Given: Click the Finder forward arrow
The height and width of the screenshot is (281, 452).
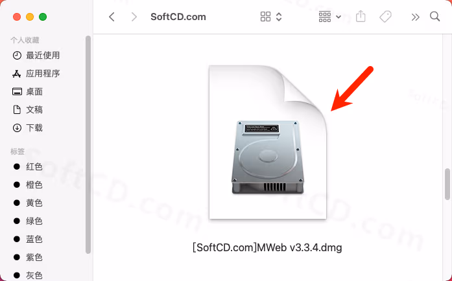Looking at the screenshot, I should point(134,17).
